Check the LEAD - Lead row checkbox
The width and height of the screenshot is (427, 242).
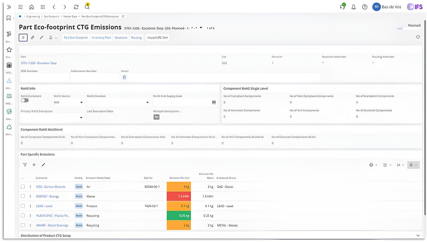click(23, 206)
